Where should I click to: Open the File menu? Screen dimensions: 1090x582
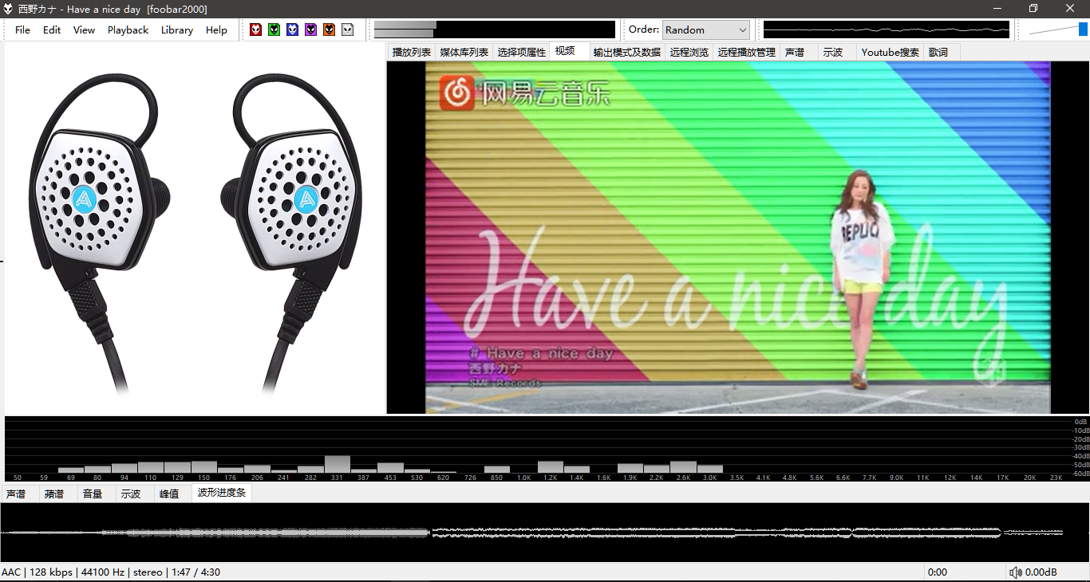22,29
